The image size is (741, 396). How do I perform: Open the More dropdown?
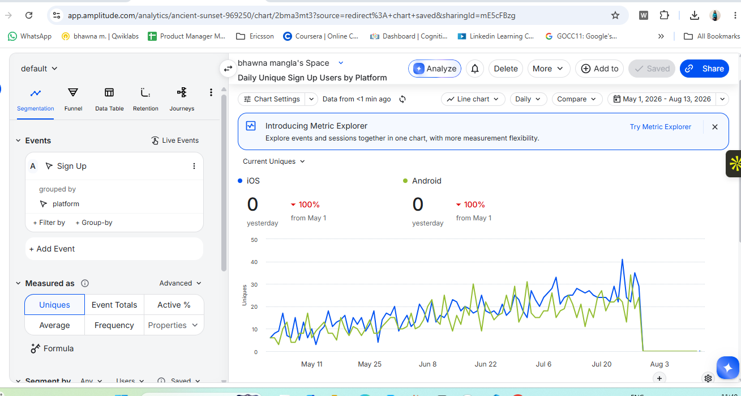pos(549,69)
